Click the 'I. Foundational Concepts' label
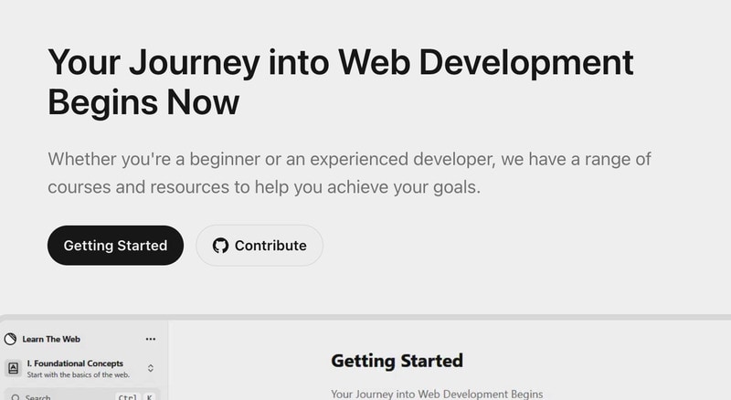Image resolution: width=731 pixels, height=400 pixels. (75, 363)
